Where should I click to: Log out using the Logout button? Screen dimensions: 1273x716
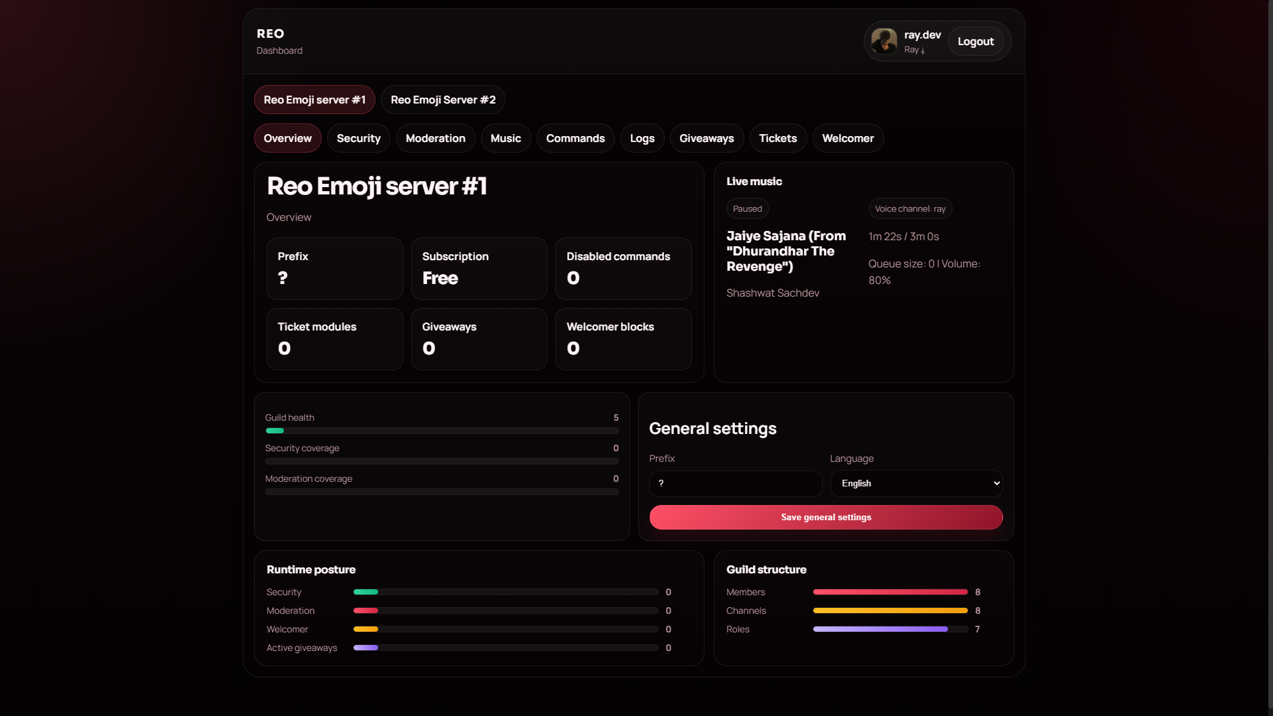point(975,41)
